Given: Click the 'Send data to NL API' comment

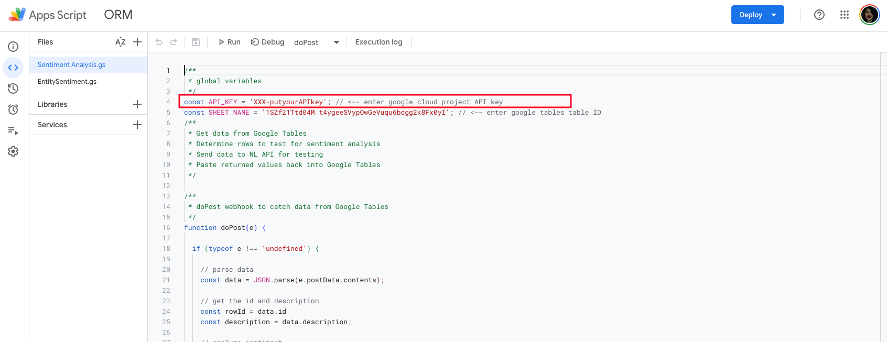Looking at the screenshot, I should coord(256,155).
